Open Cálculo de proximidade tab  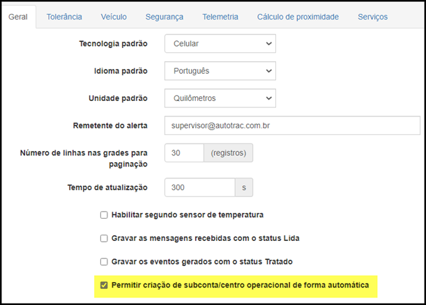coord(298,17)
